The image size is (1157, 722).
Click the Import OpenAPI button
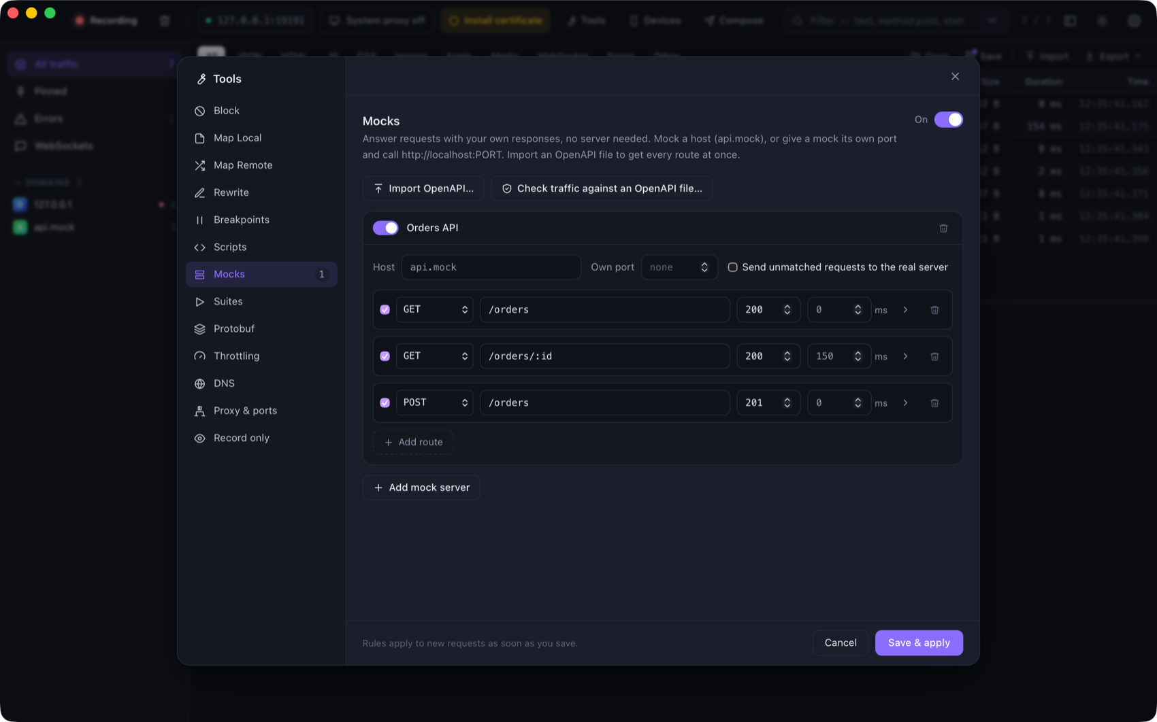(423, 188)
